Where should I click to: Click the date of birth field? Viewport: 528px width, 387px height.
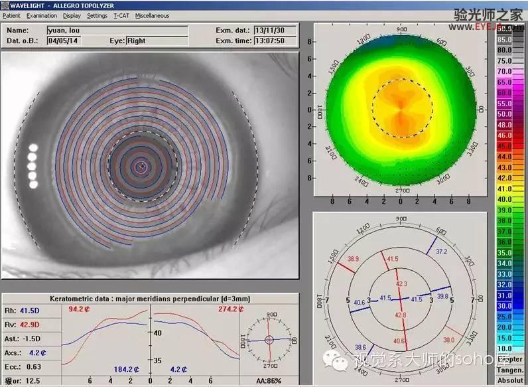[64, 40]
